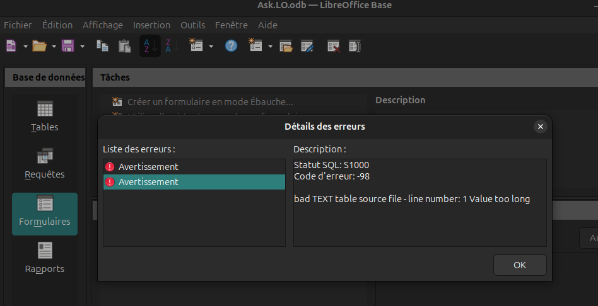Select Rapports in the database sidebar
This screenshot has height=306, width=598.
click(45, 258)
